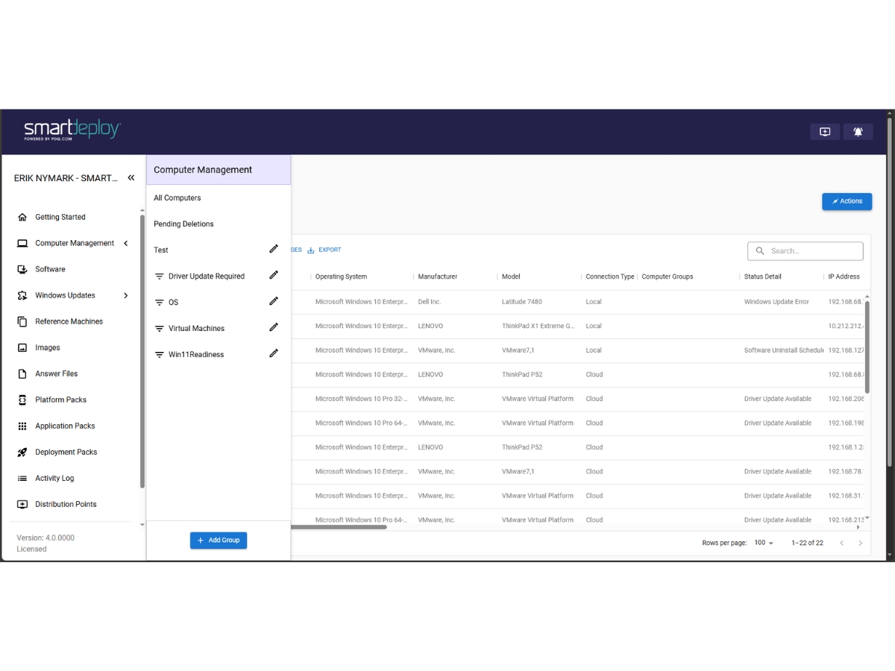Click the EXPORT link

[x=324, y=250]
